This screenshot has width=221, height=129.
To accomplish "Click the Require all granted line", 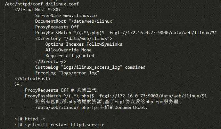I will point(70,56).
